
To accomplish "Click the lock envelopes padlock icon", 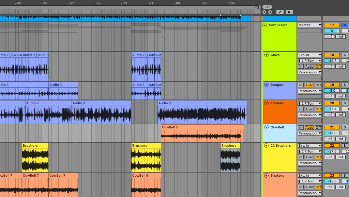I will (x=289, y=12).
